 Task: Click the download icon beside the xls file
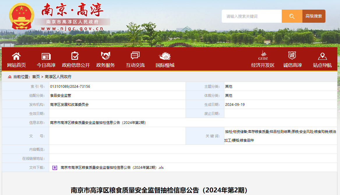[x=54, y=167]
